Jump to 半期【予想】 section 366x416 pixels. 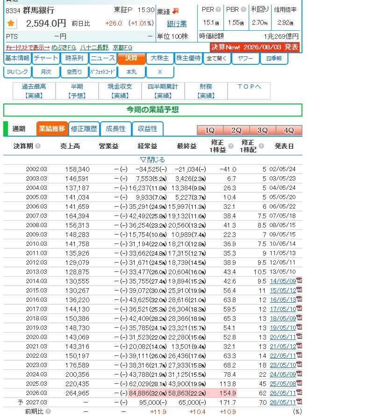[x=77, y=91]
